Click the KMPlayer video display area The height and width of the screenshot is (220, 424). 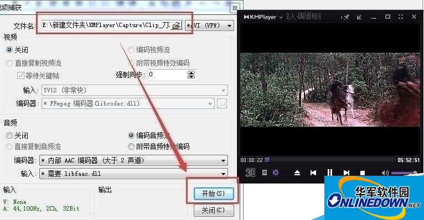tap(330, 90)
